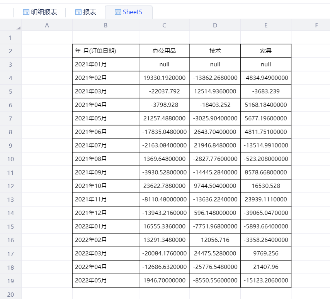Select the cell containing -39065.0470000
330x299 pixels.
(x=266, y=213)
